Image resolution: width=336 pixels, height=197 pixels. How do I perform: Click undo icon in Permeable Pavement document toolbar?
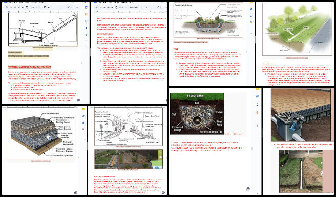click(x=101, y=7)
